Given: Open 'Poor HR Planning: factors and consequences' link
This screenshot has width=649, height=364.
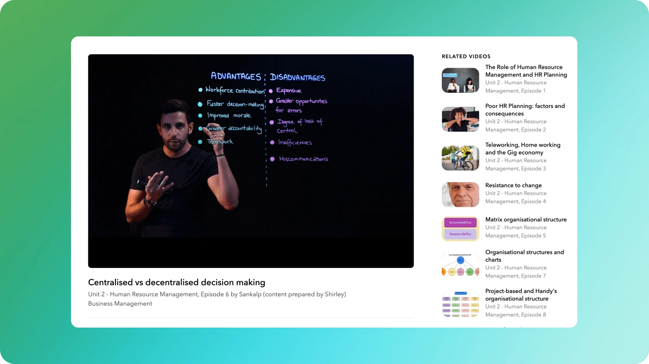Looking at the screenshot, I should [x=525, y=110].
